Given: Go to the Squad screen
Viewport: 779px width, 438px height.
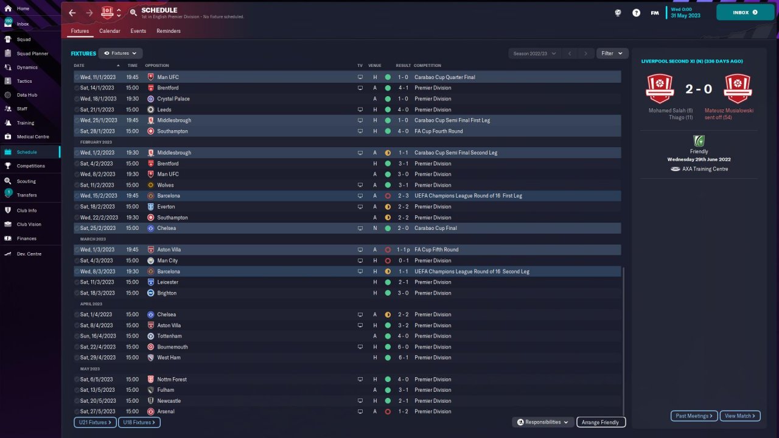Looking at the screenshot, I should point(24,40).
